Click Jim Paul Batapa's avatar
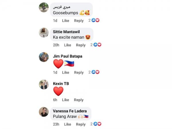172x129 pixels. [44, 57]
